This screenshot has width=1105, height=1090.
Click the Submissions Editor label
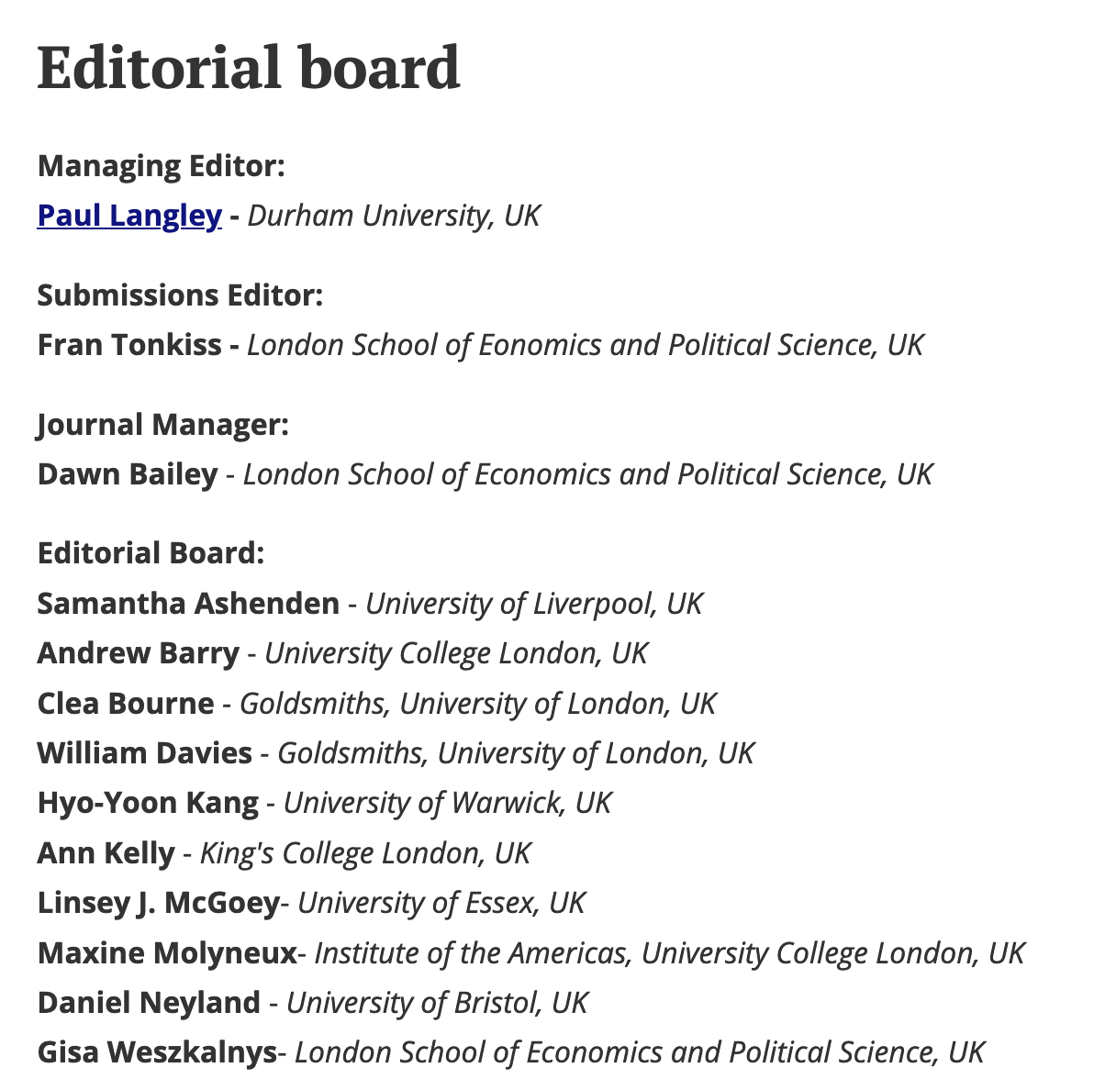[181, 295]
